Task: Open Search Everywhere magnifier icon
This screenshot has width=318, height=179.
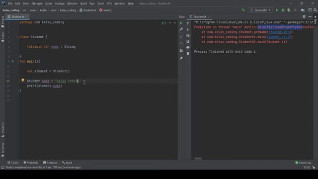Action: (x=315, y=10)
